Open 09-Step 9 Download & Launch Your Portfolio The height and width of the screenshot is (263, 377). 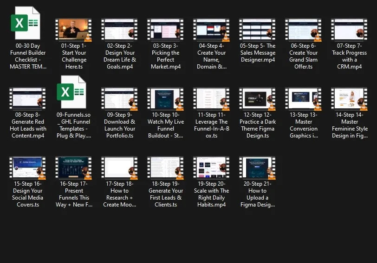coord(120,99)
